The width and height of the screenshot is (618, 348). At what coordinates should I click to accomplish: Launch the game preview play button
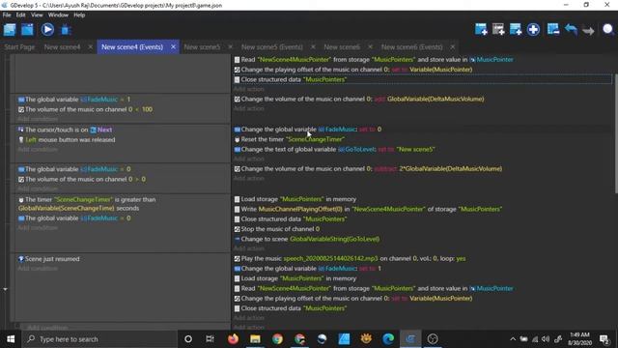coord(47,30)
